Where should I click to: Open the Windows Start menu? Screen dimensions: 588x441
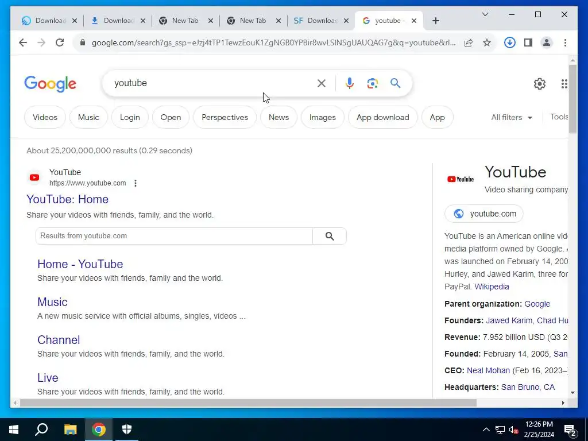coord(14,430)
